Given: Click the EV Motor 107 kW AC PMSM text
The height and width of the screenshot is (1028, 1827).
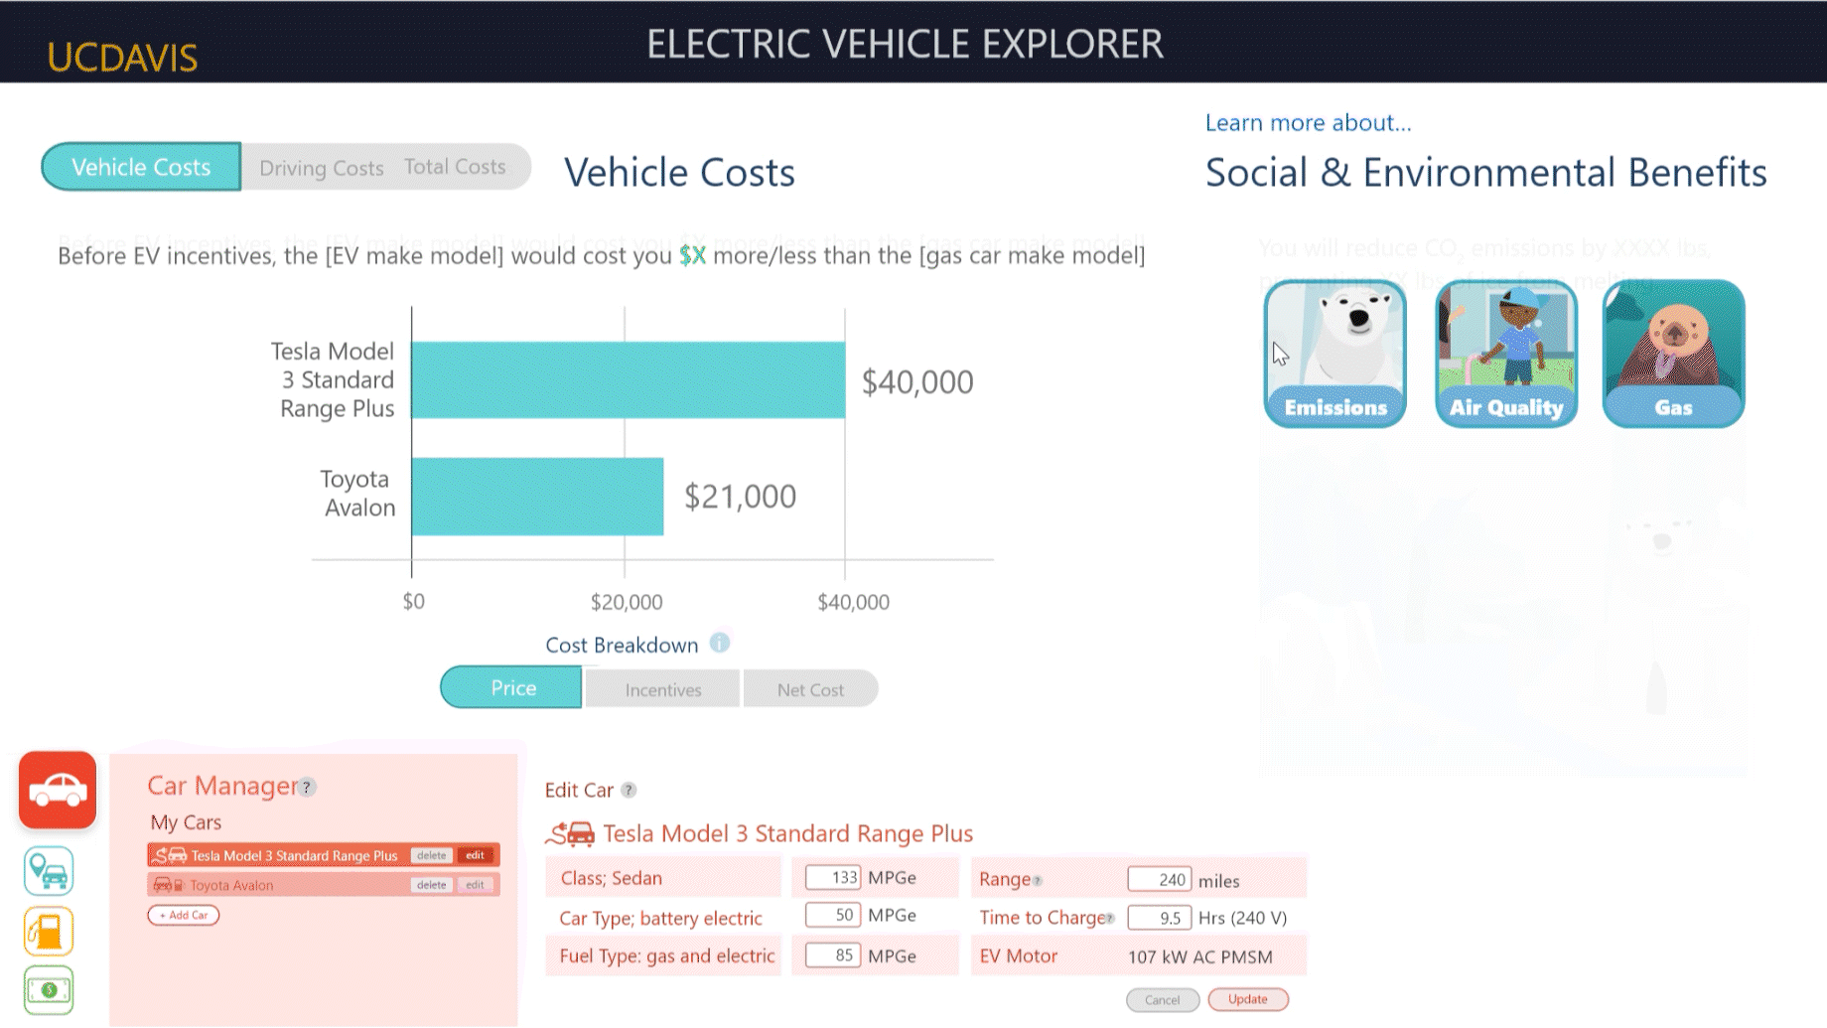Looking at the screenshot, I should point(1200,957).
